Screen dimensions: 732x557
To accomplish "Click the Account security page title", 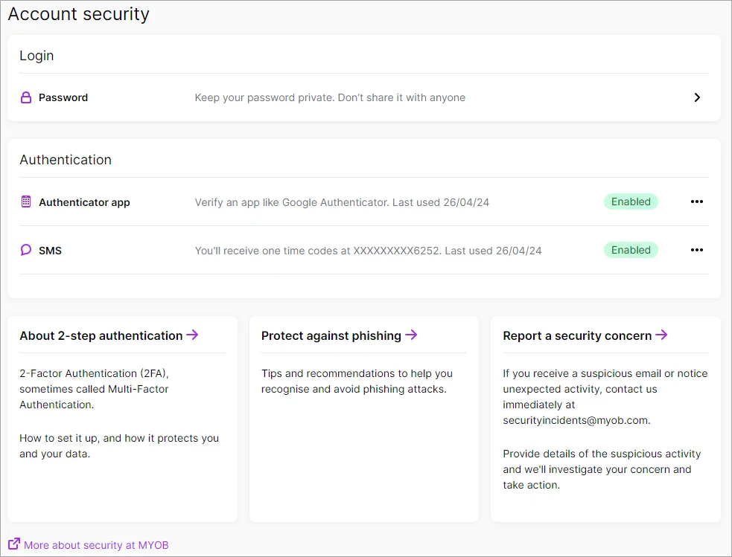I will (x=78, y=14).
